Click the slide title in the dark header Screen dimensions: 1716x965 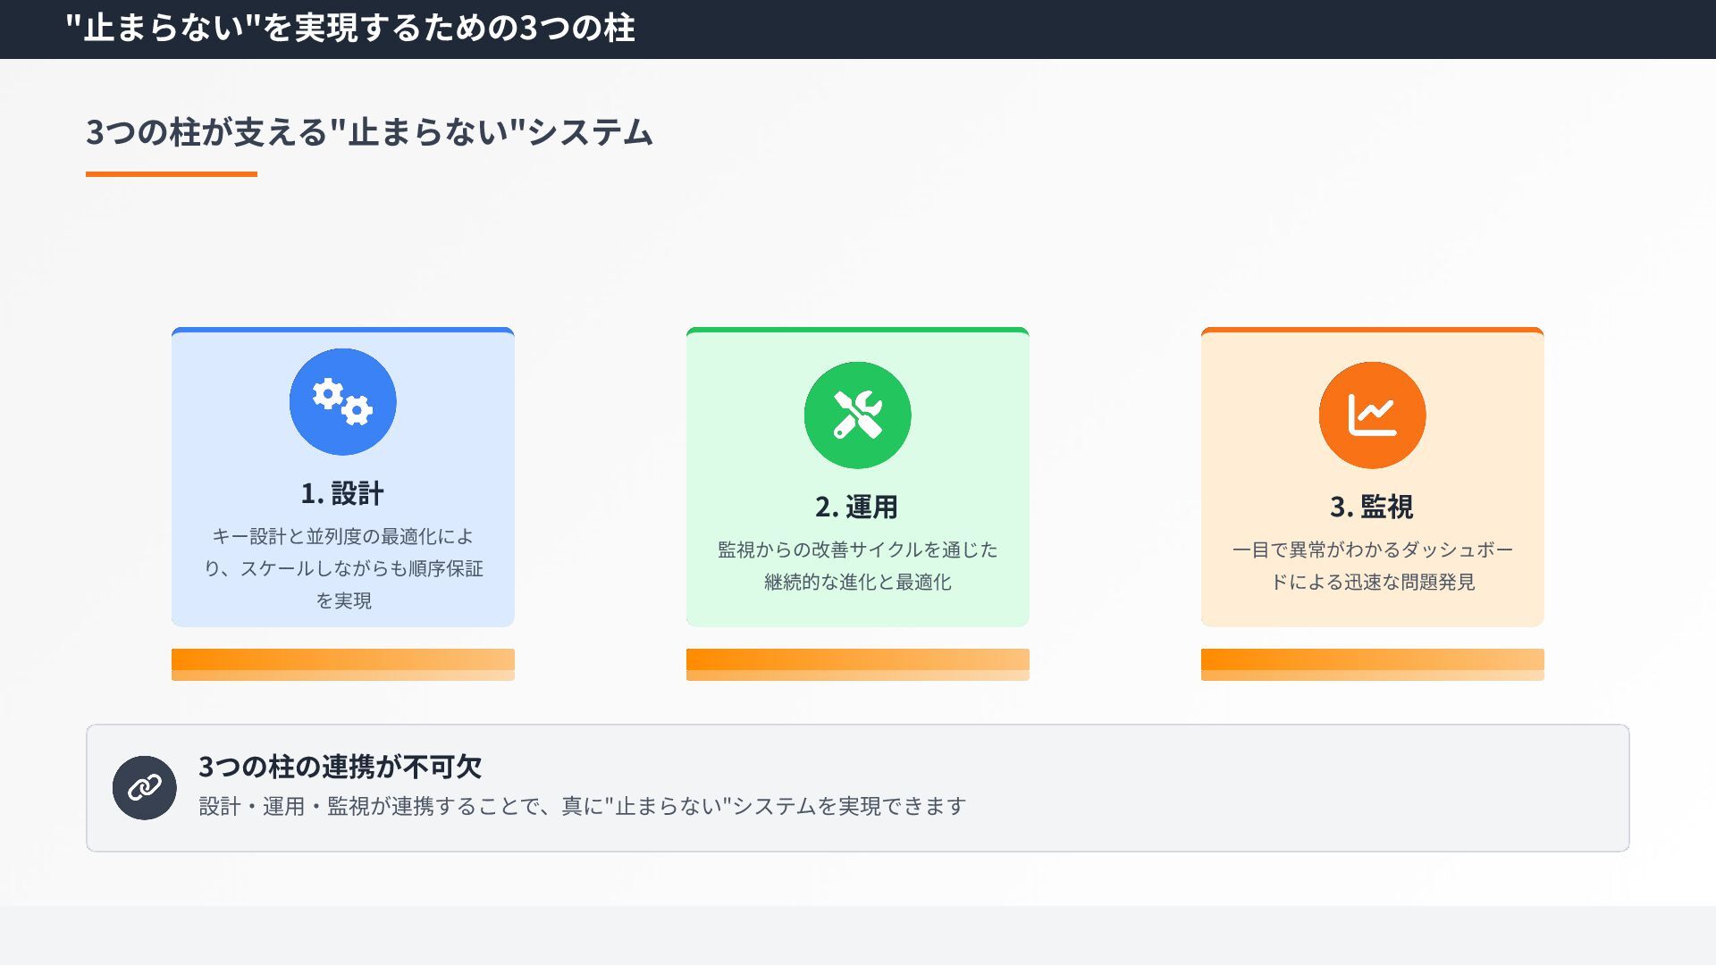tap(350, 29)
